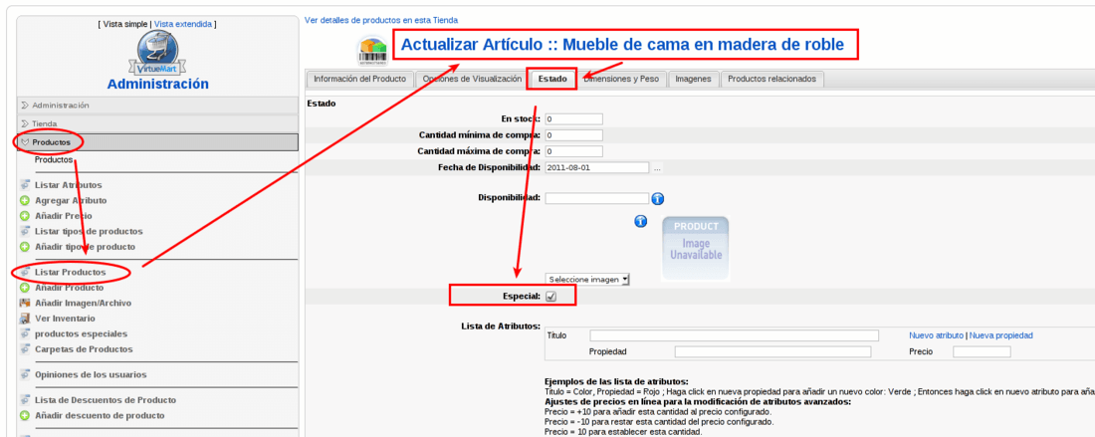Click the Precio input field

click(x=982, y=351)
